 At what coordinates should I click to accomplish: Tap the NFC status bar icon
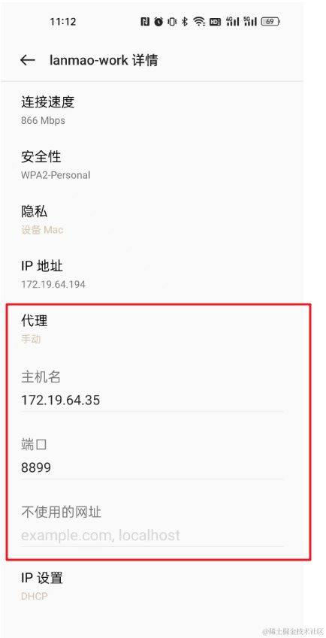coord(145,22)
